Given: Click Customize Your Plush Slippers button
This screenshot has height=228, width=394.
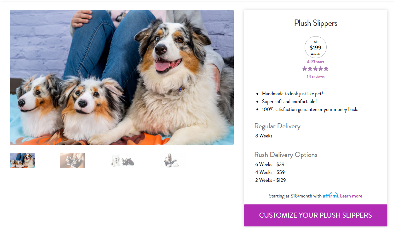Looking at the screenshot, I should point(316,215).
